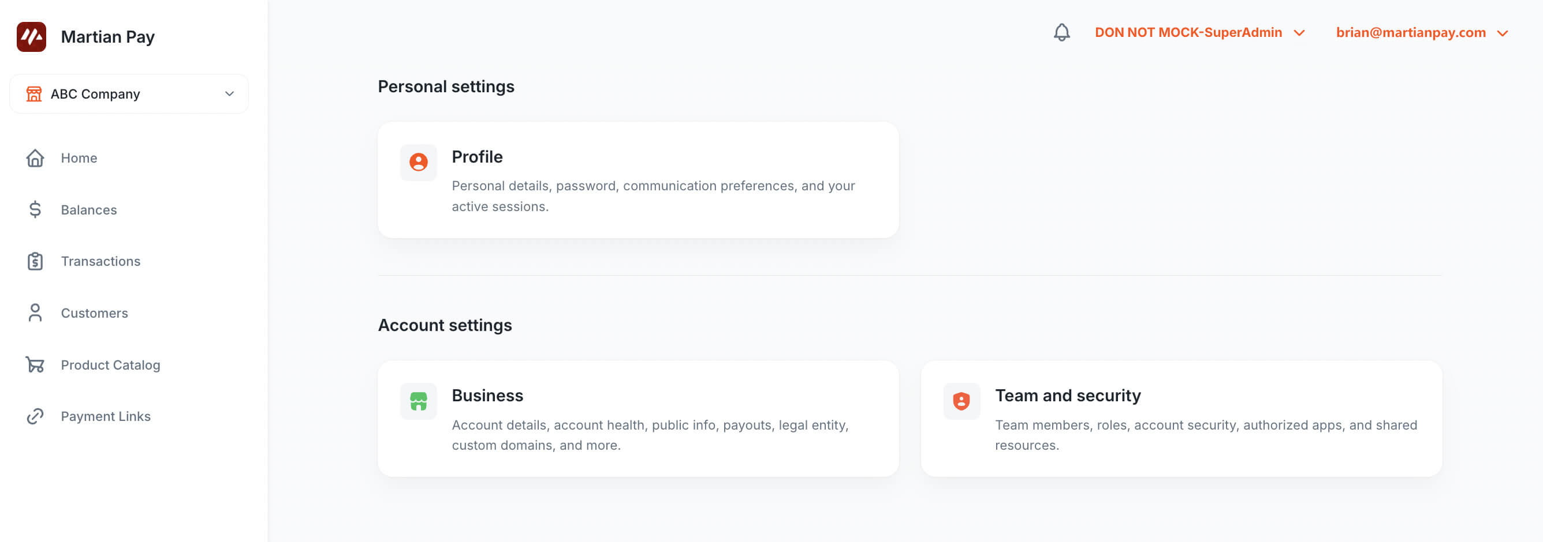Open the Payment Links page
This screenshot has height=542, width=1543.
point(106,416)
